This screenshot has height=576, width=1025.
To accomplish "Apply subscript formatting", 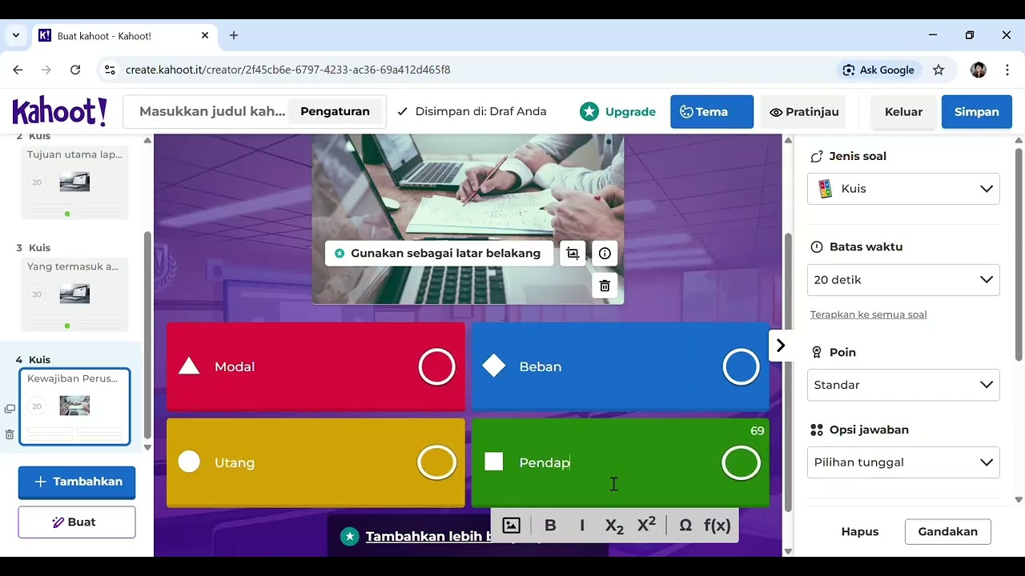I will coord(614,526).
